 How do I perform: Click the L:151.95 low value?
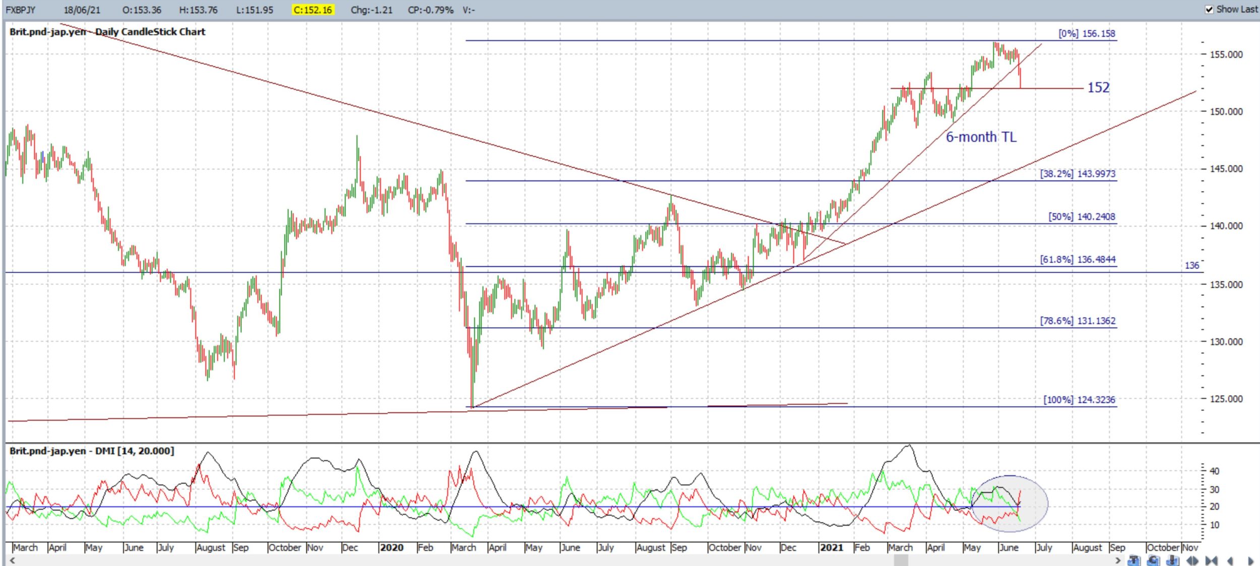pos(255,10)
